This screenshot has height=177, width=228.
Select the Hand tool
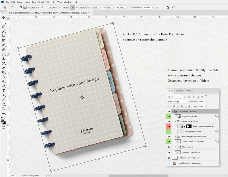(3, 104)
